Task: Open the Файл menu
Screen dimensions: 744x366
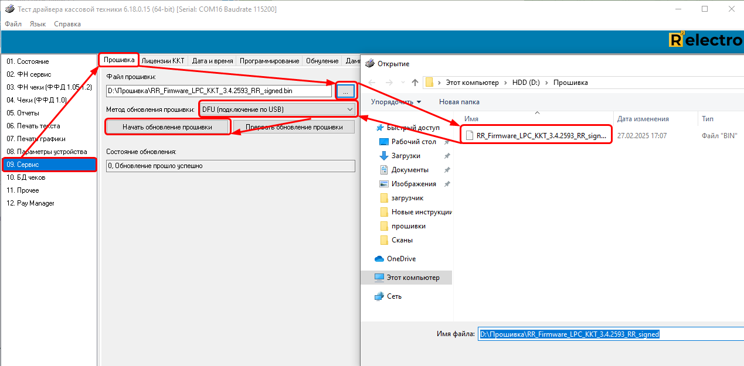Action: [13, 24]
